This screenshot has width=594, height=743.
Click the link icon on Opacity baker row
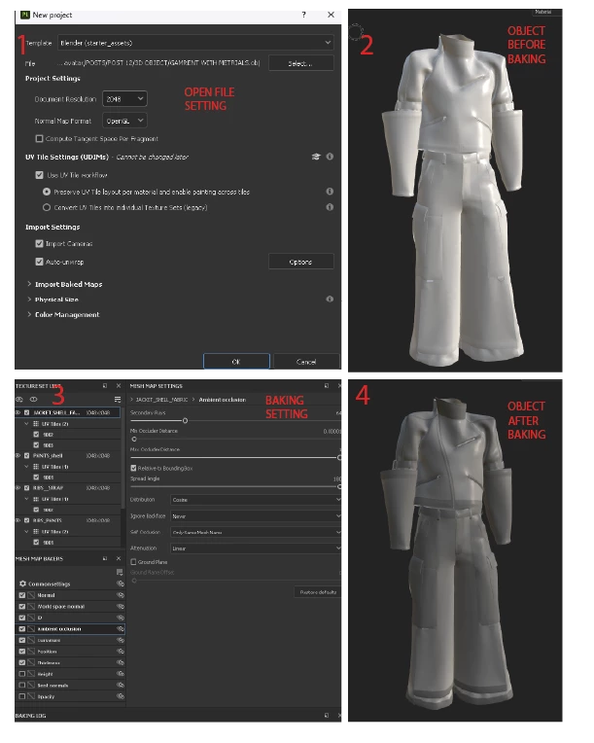[x=121, y=696]
